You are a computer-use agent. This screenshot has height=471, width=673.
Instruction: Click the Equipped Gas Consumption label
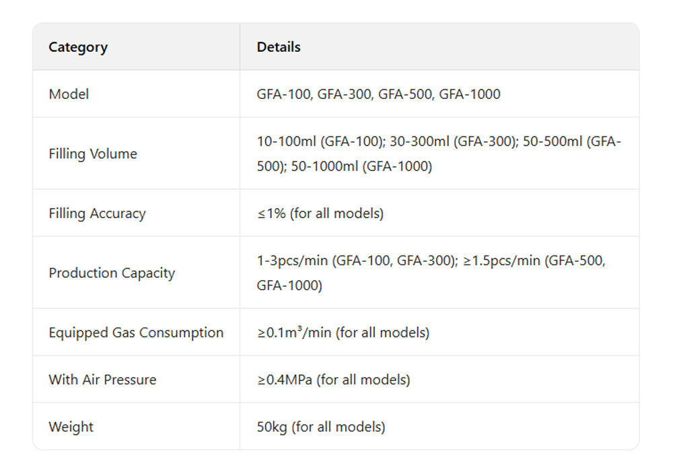tap(136, 332)
